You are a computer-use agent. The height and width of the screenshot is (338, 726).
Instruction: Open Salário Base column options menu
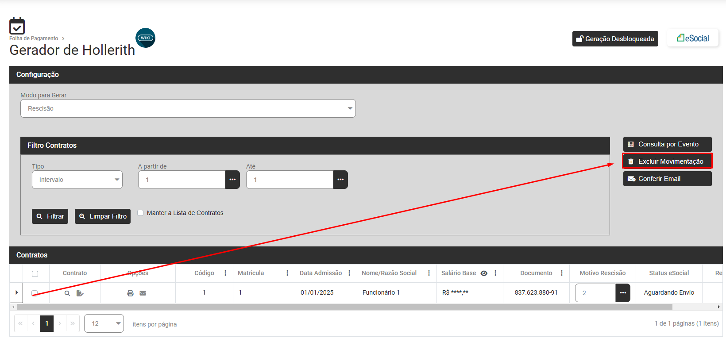495,273
